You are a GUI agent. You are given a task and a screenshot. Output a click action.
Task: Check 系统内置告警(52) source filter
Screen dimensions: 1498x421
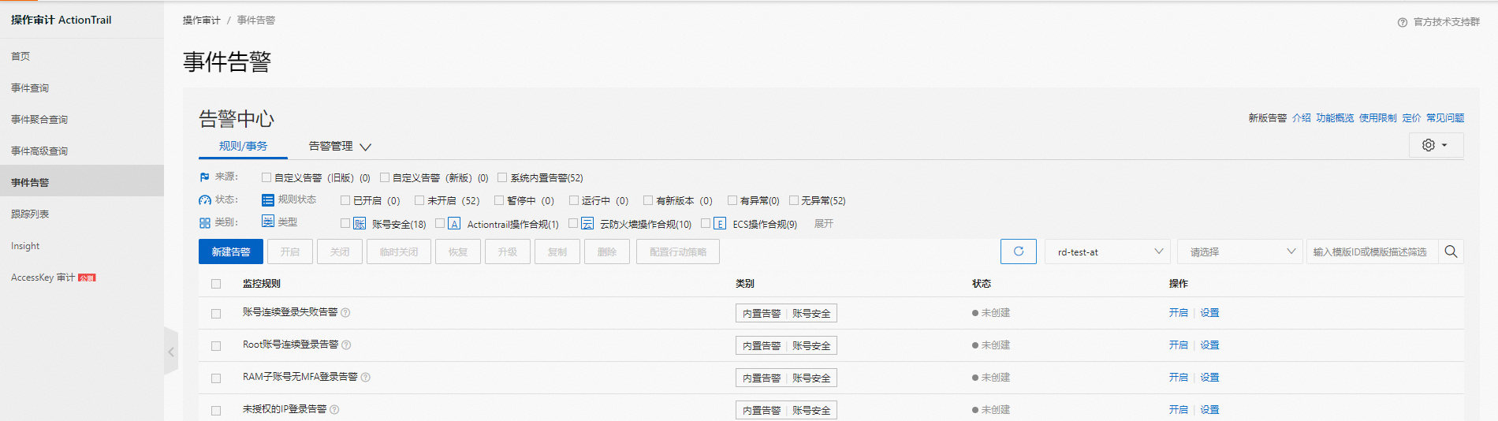pos(502,178)
